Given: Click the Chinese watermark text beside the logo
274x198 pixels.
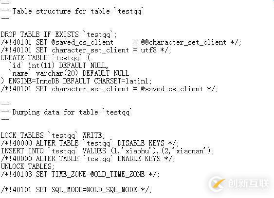Looking at the screenshot, I should (248, 184).
